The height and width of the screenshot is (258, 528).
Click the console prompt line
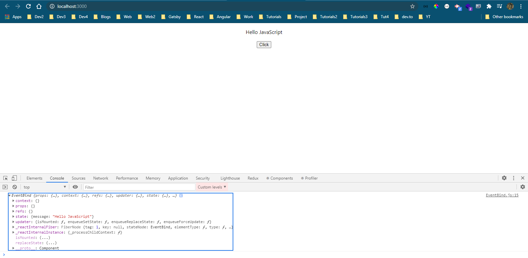pos(264,254)
